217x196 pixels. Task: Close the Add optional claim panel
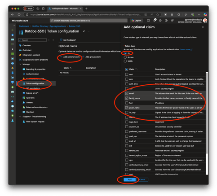click(203, 27)
